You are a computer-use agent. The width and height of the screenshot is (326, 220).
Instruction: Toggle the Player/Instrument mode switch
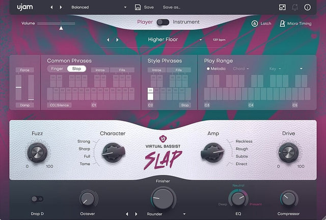pos(162,22)
